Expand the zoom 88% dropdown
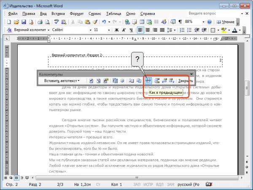This screenshot has height=190, width=253. coord(203,22)
